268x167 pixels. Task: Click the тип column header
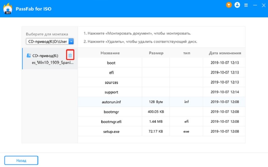point(187,53)
